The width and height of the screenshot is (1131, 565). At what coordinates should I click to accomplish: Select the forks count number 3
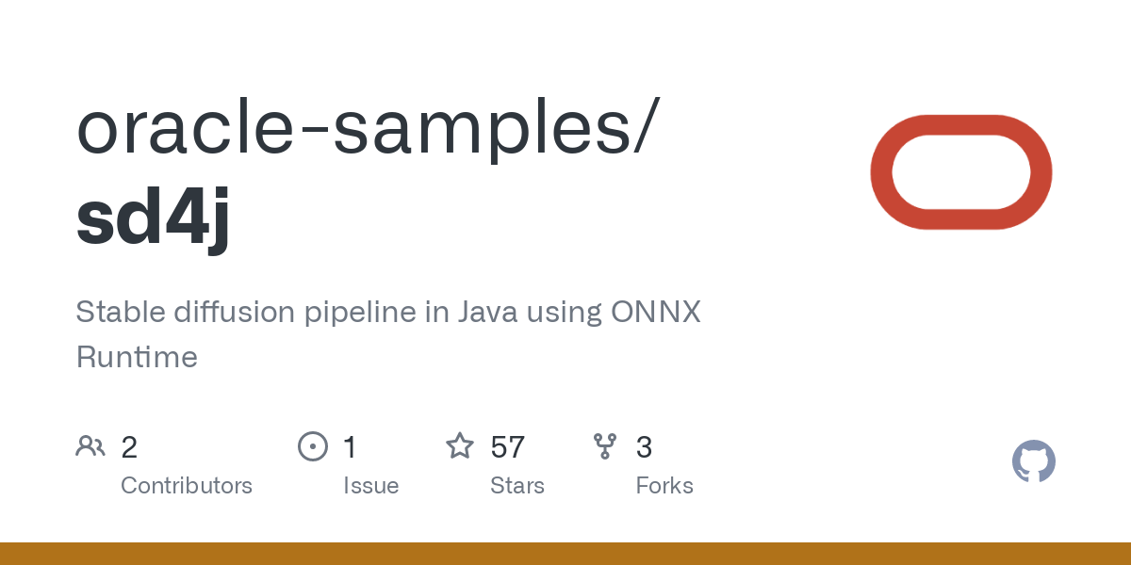click(645, 447)
